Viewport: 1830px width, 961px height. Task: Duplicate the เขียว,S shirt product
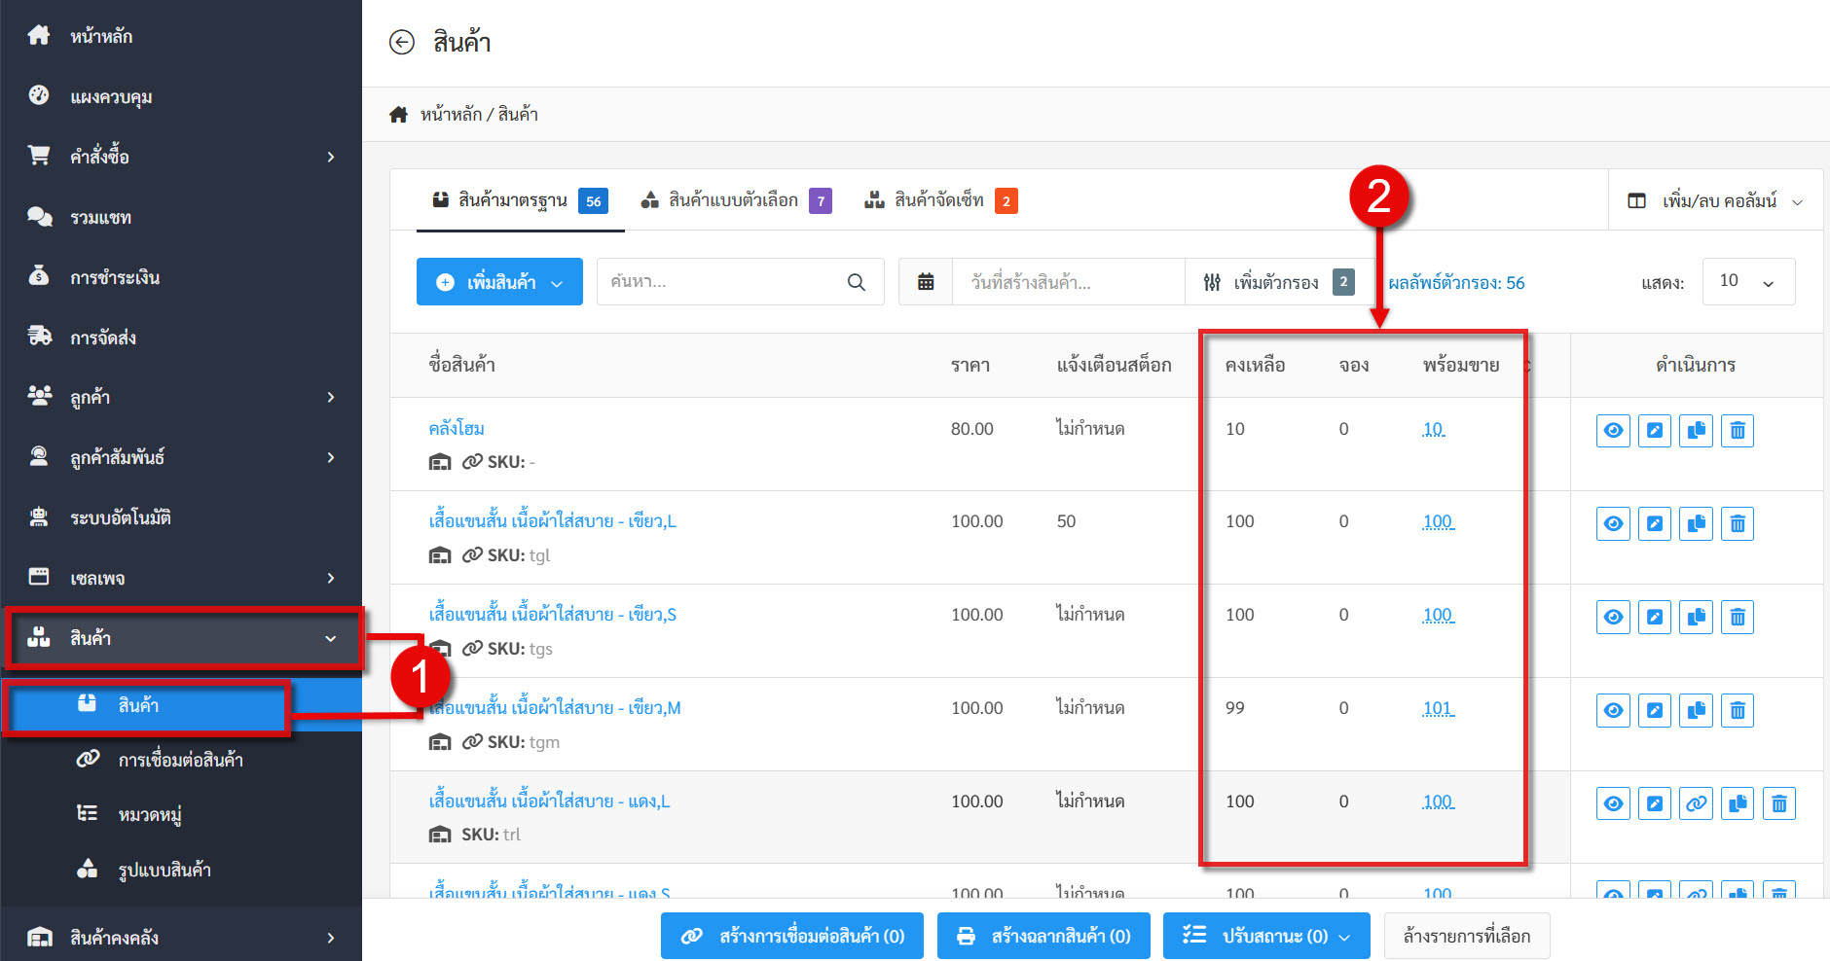pos(1696,617)
